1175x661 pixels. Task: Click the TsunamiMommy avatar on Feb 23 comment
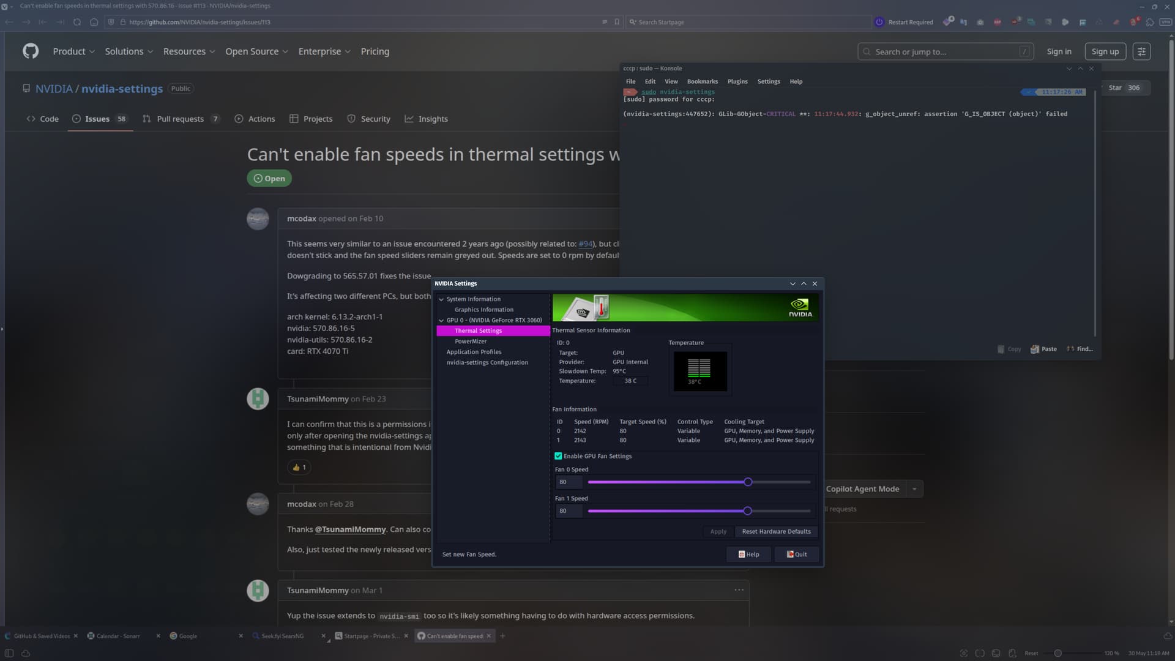coord(258,399)
